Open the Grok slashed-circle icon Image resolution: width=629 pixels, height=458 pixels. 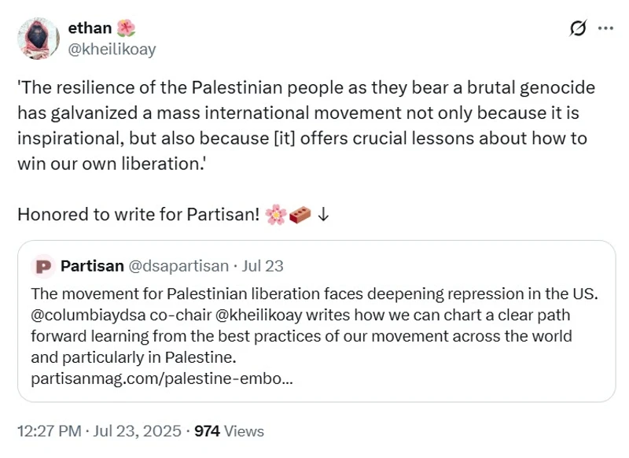coord(578,28)
